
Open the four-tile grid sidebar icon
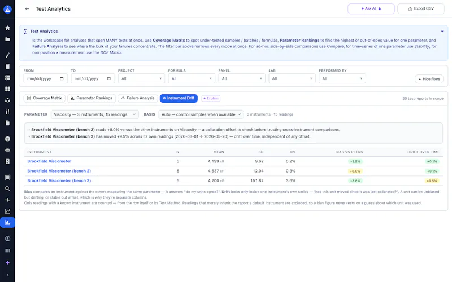[7, 89]
